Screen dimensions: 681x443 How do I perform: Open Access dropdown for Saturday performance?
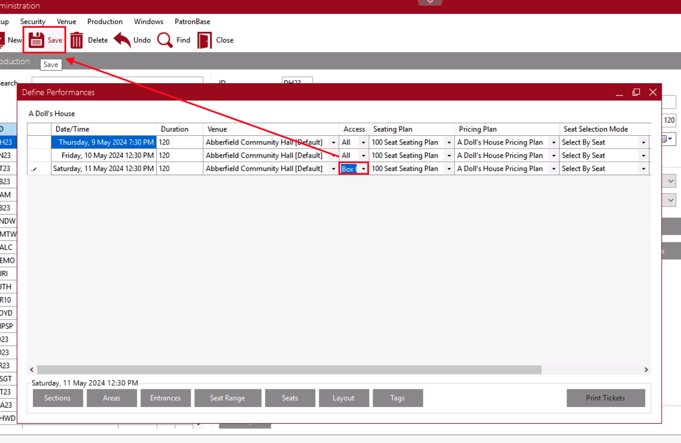tap(363, 169)
